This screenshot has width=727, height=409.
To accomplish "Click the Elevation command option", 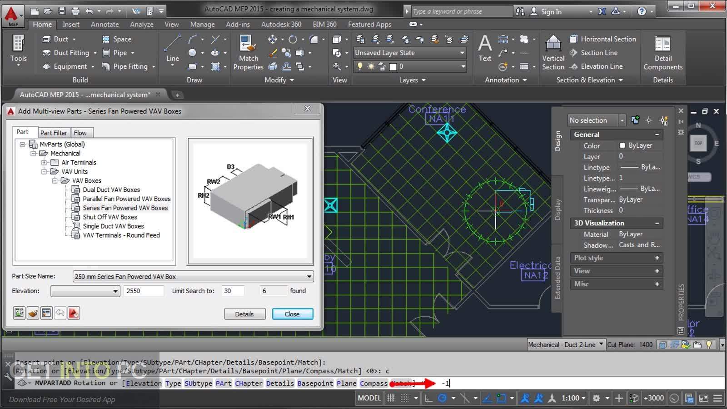I will coord(144,383).
